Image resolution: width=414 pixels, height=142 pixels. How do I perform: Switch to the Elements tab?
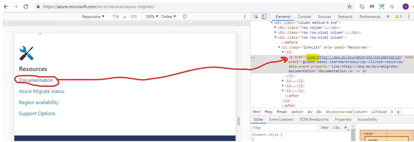283,17
